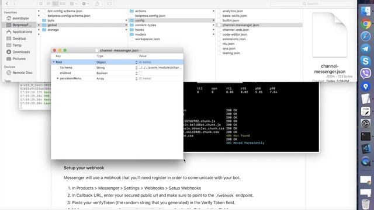374x210 pixels.
Task: Open Terminal from the Dock
Action: tap(365, 136)
